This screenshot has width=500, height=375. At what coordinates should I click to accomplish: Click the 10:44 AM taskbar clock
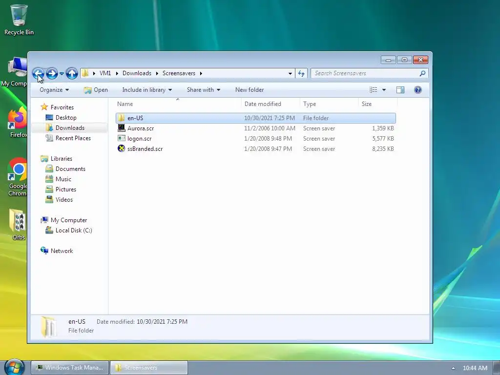point(475,368)
